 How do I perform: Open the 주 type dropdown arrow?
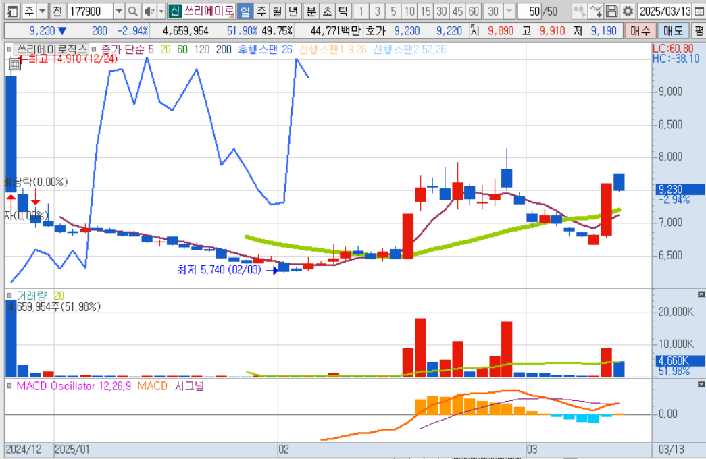42,11
